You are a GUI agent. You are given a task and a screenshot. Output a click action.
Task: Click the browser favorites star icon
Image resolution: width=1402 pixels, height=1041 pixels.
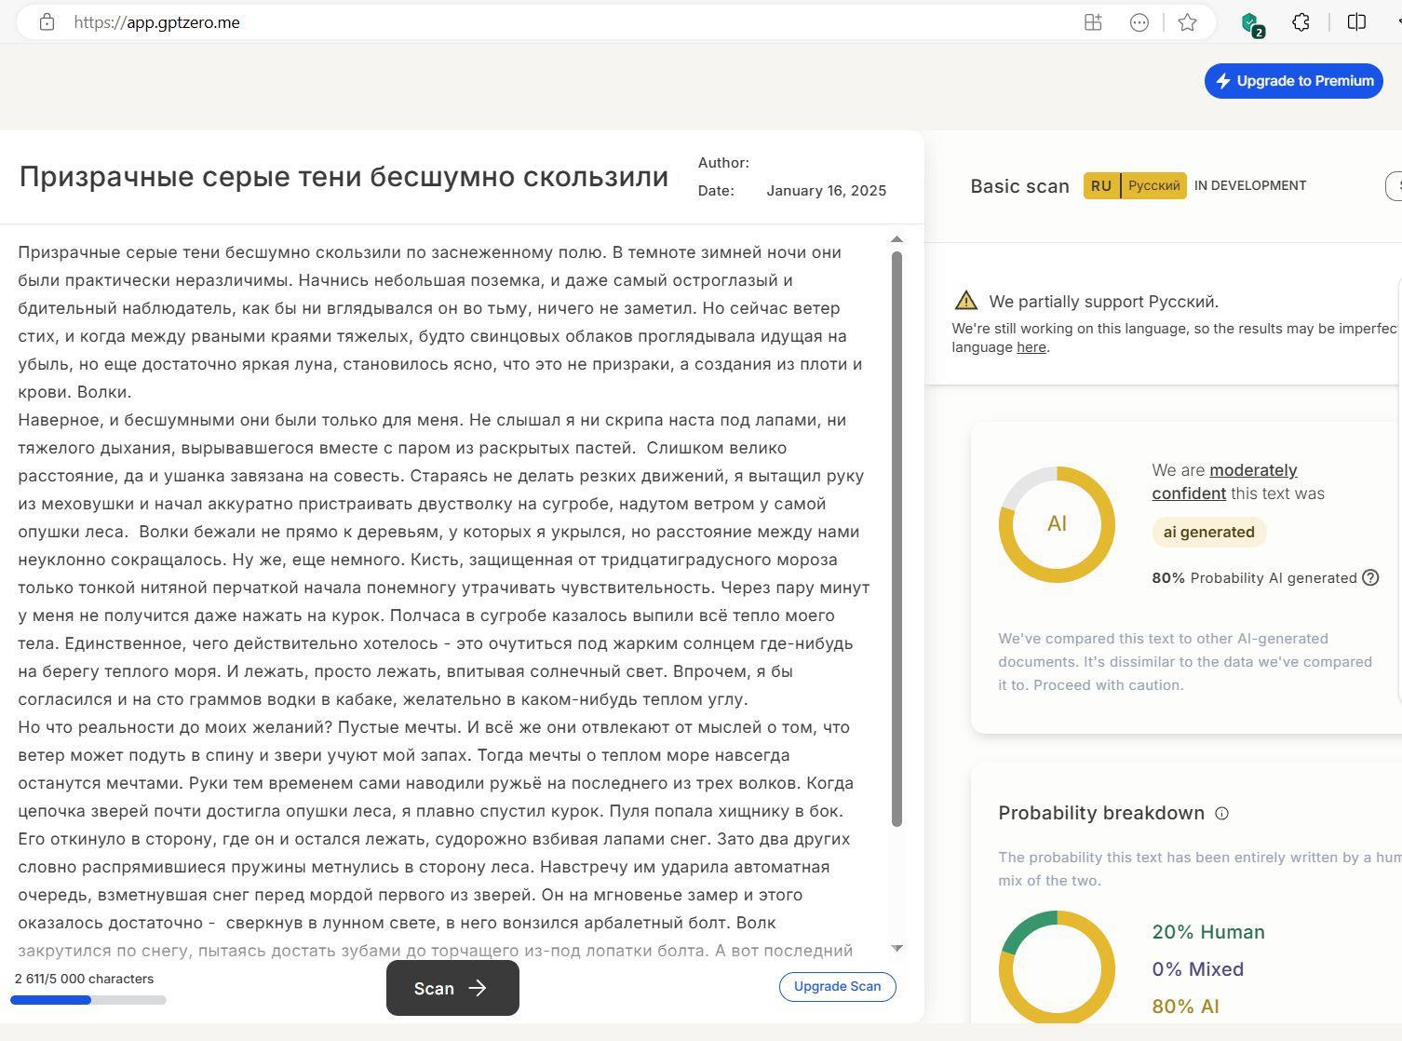pyautogui.click(x=1187, y=22)
